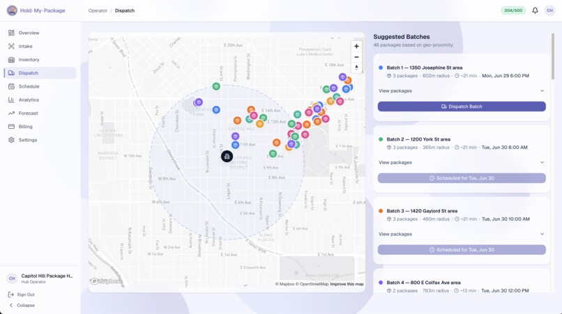Click the Billing card icon

11,127
